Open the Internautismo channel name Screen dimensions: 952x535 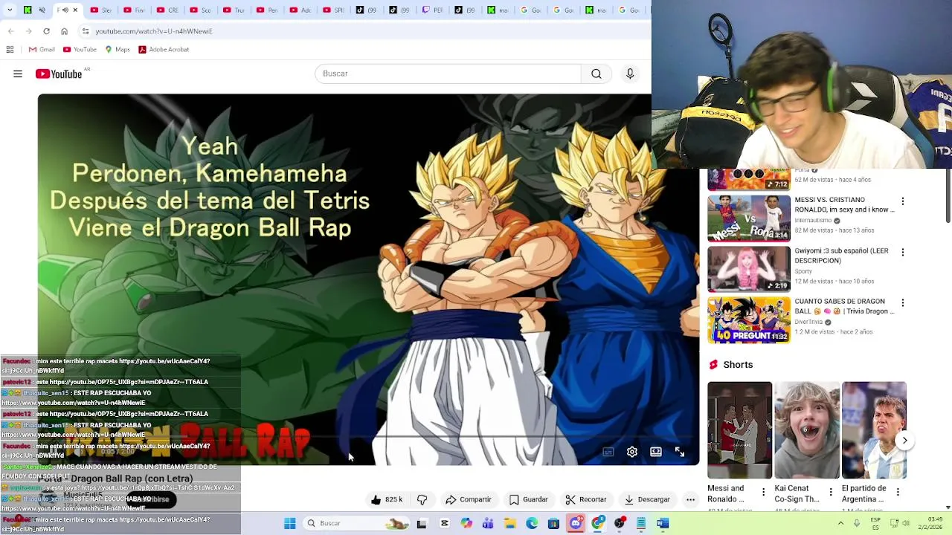click(x=813, y=221)
